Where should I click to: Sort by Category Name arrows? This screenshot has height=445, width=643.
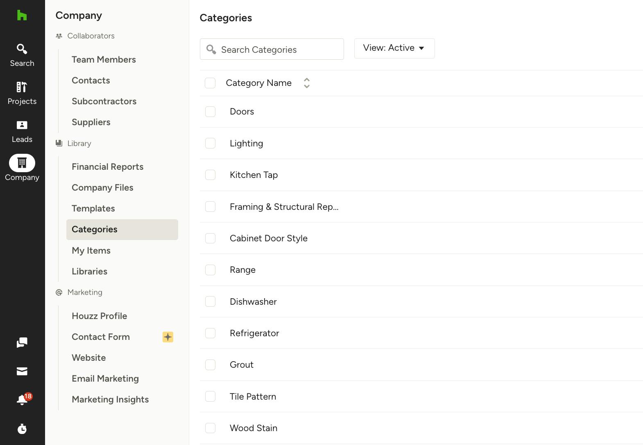[x=307, y=83]
